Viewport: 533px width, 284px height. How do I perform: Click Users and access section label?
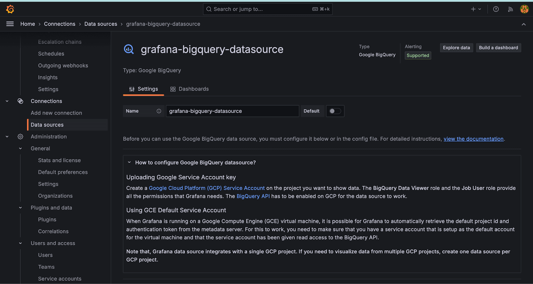tap(53, 243)
